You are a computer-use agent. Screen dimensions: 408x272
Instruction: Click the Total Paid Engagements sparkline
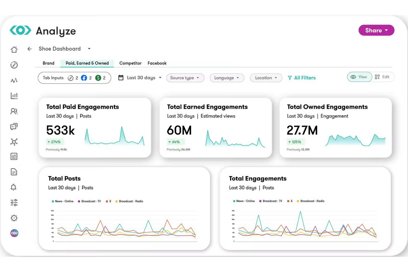pyautogui.click(x=114, y=136)
